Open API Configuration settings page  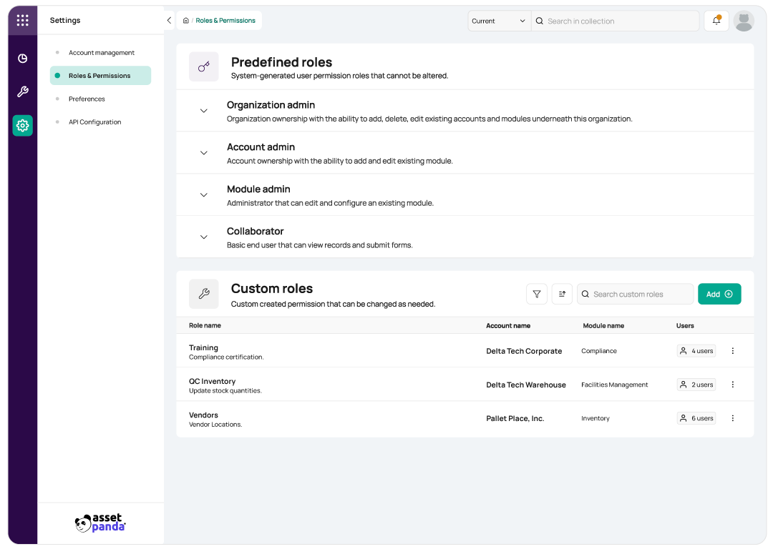tap(94, 122)
